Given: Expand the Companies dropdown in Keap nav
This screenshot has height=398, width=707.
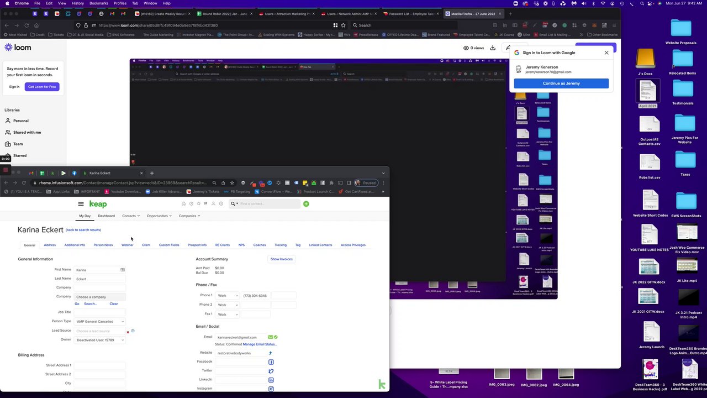Looking at the screenshot, I should pos(189,216).
